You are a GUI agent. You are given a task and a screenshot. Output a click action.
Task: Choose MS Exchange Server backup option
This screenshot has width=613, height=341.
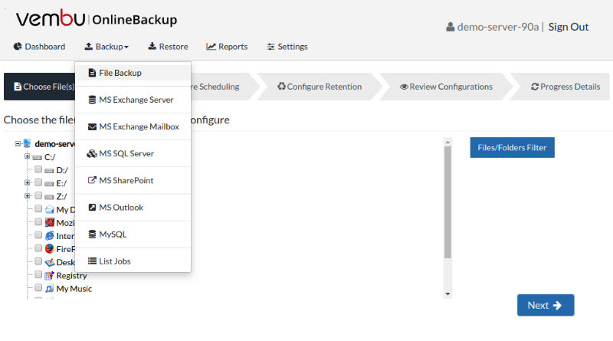tap(133, 100)
